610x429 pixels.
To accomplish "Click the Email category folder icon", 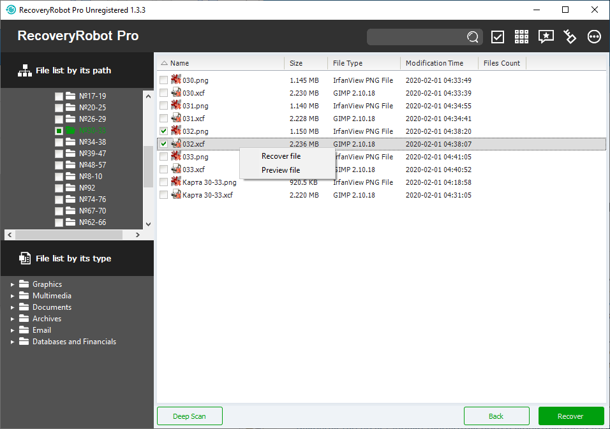I will point(24,330).
